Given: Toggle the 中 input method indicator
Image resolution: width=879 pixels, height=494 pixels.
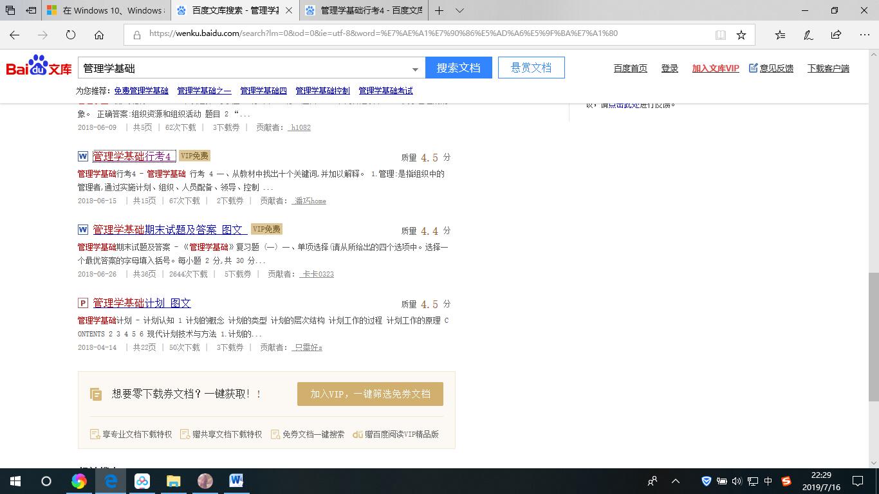Looking at the screenshot, I should 766,480.
